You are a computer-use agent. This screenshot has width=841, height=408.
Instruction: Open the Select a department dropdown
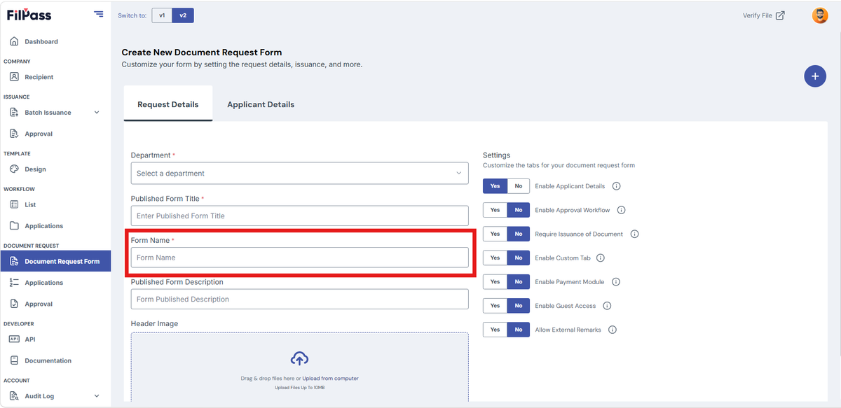(x=299, y=173)
